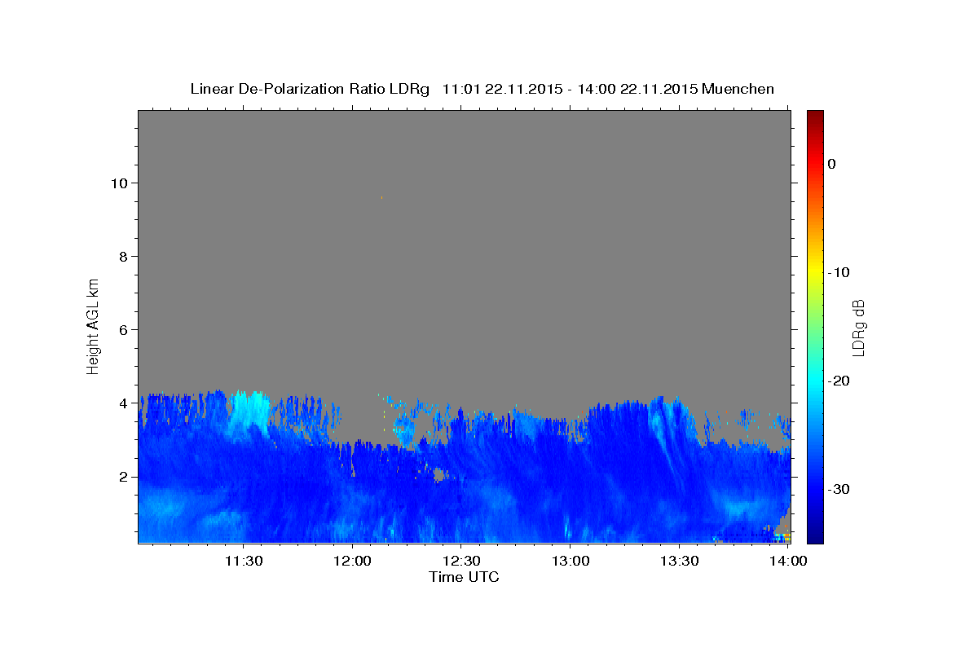Click the 12:30 time tick label
978x652 pixels.
461,561
